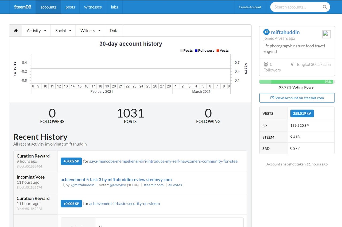Click Account snapshot taken 11 hours ago
The height and width of the screenshot is (227, 342).
[x=297, y=164]
